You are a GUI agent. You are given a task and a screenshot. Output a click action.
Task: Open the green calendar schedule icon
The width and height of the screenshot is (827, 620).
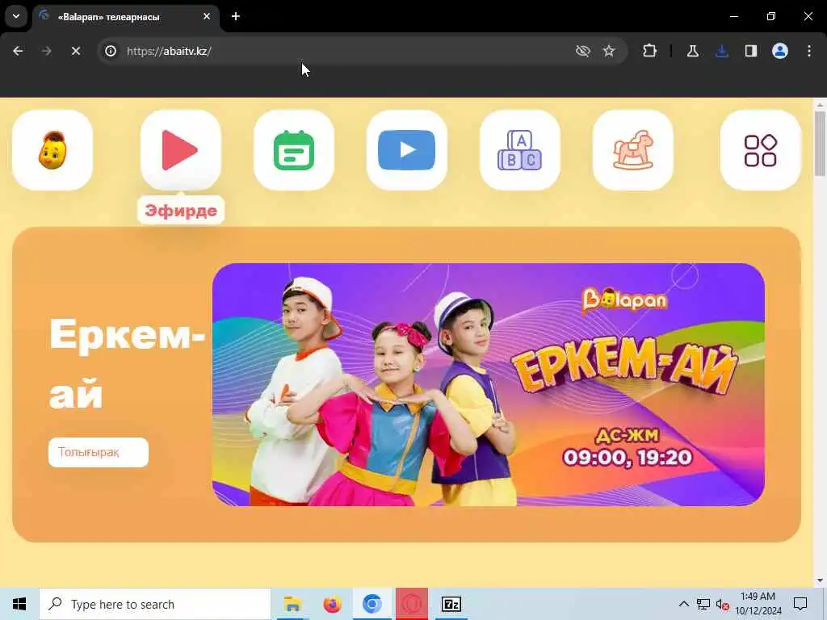(294, 150)
